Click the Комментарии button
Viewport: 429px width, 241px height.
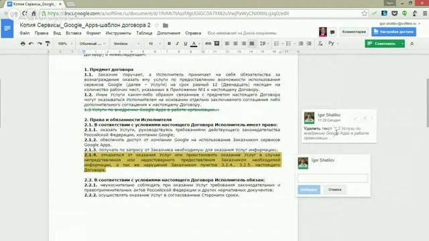click(354, 32)
